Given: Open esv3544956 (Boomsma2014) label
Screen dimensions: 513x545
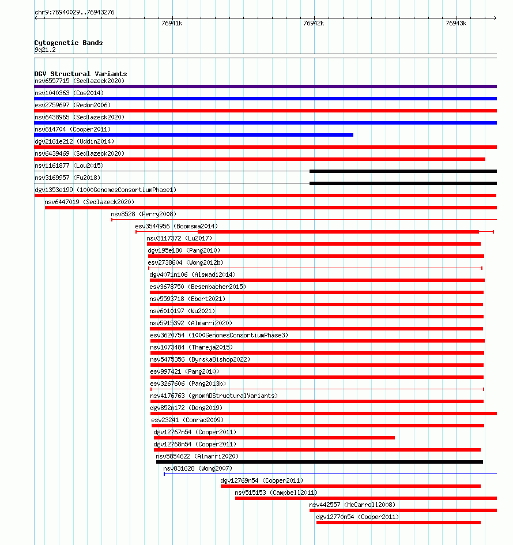Looking at the screenshot, I should pyautogui.click(x=176, y=227).
